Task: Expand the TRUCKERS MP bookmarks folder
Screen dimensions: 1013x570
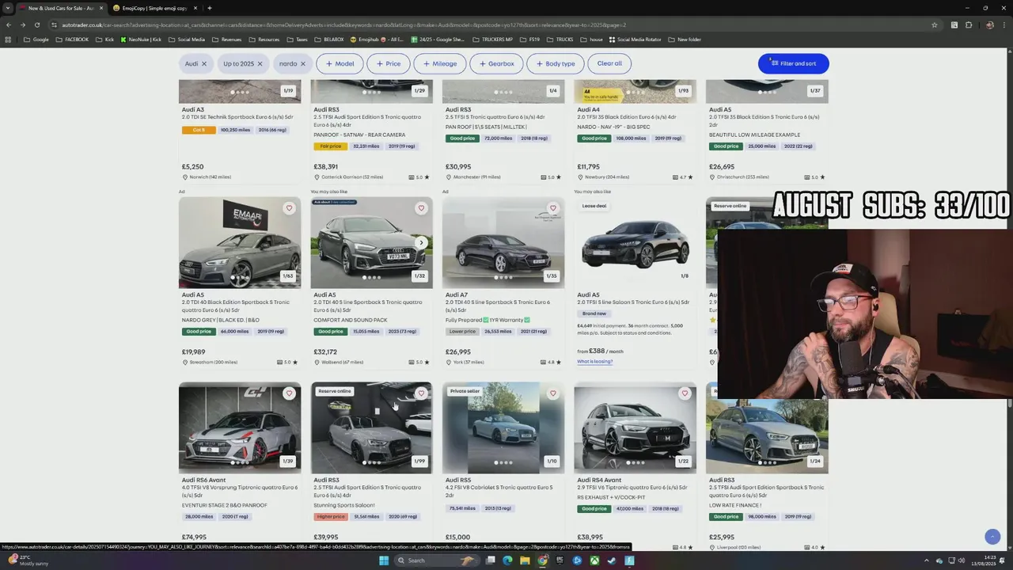Action: 491,40
